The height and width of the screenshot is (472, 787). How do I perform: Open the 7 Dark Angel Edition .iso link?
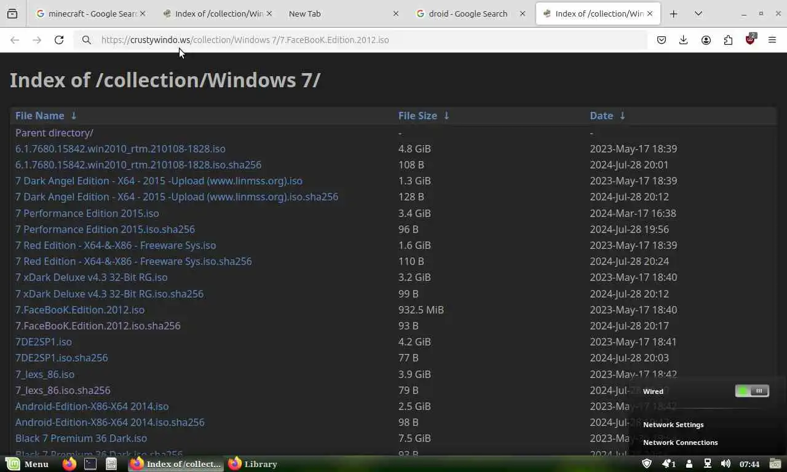pyautogui.click(x=159, y=181)
